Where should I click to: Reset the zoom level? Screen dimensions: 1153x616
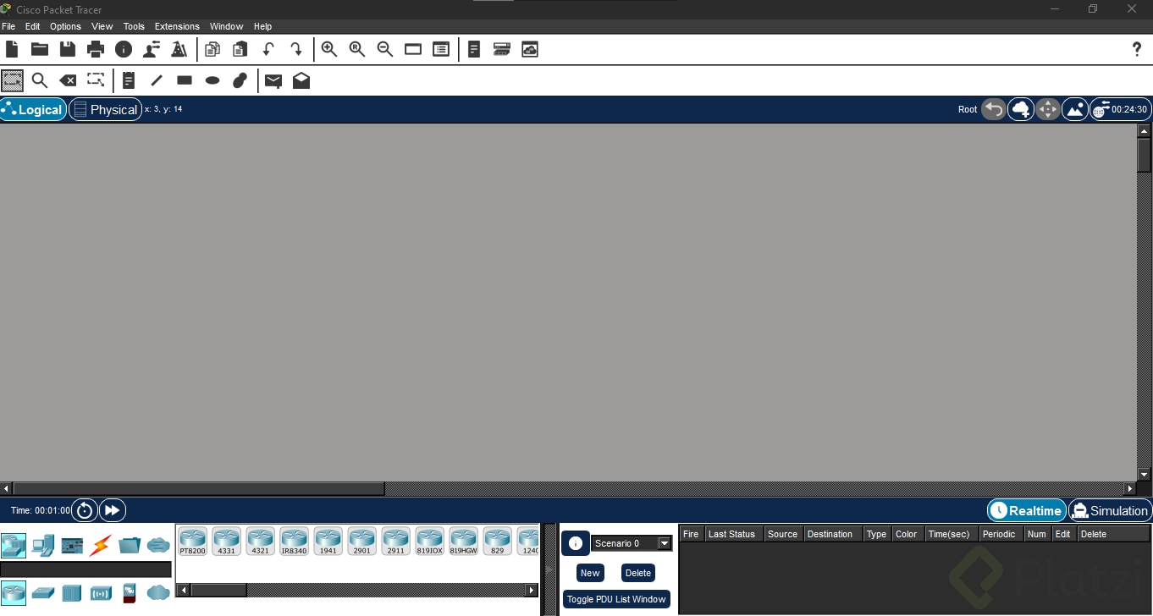(x=357, y=49)
